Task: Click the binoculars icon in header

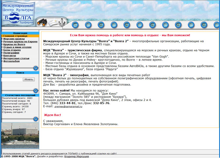Action: click(x=42, y=22)
